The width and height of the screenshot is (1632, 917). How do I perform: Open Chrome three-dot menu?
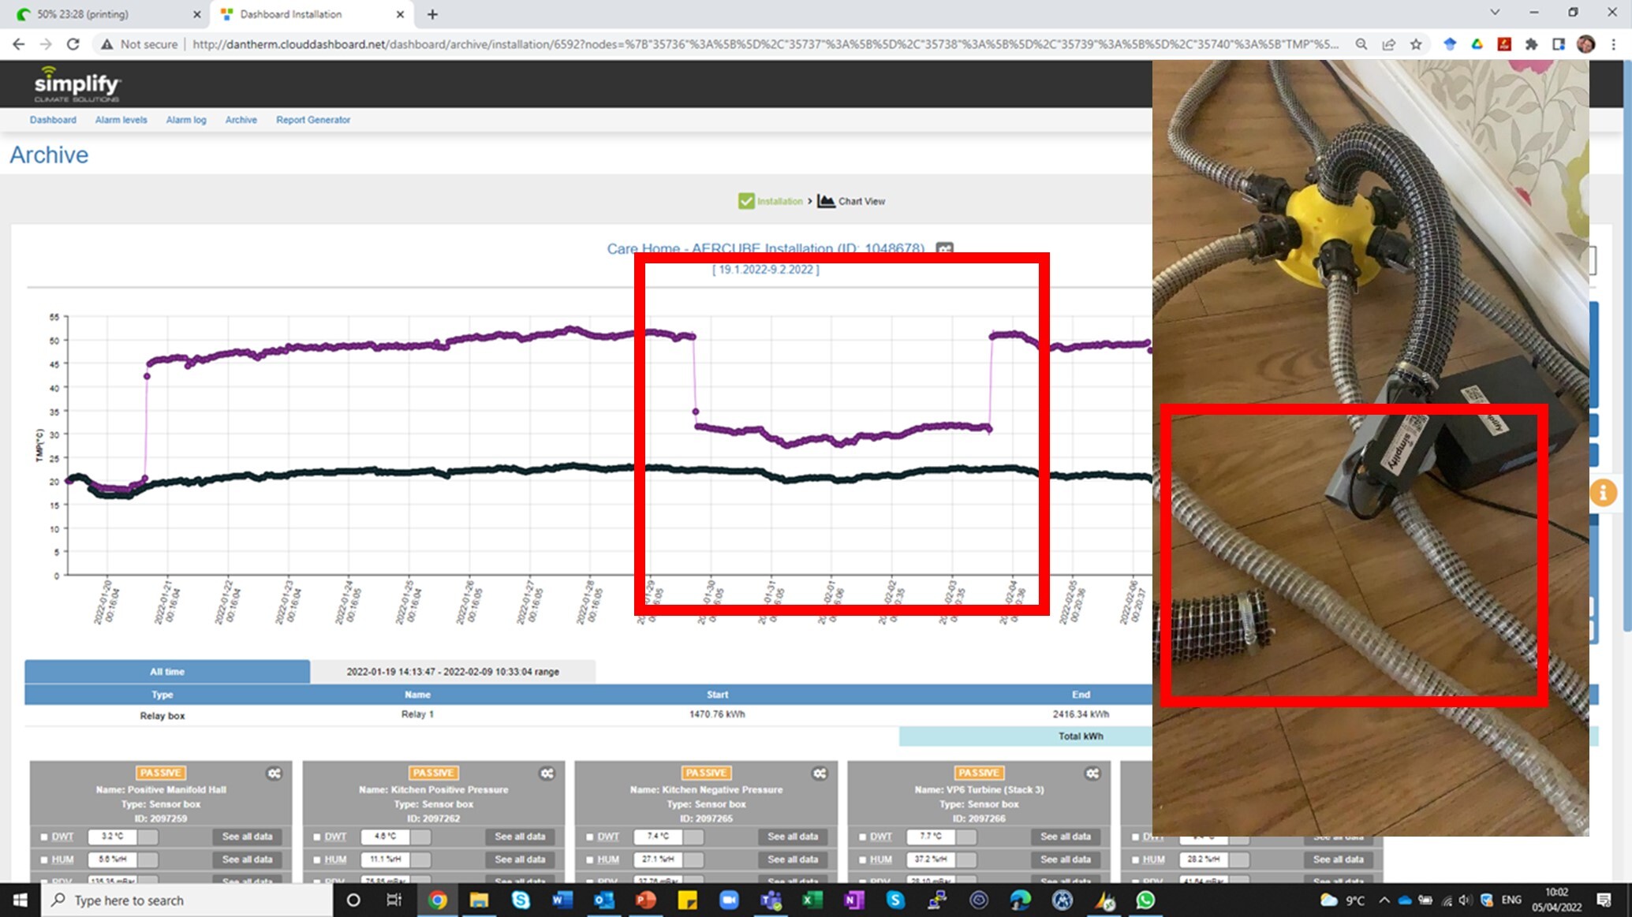pos(1613,44)
